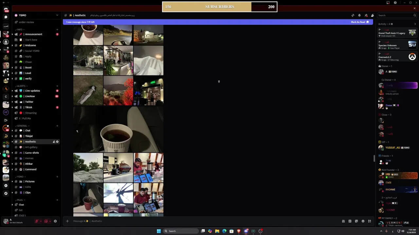The image size is (419, 235).
Task: Open pinned messages icon
Action: [x=366, y=15]
